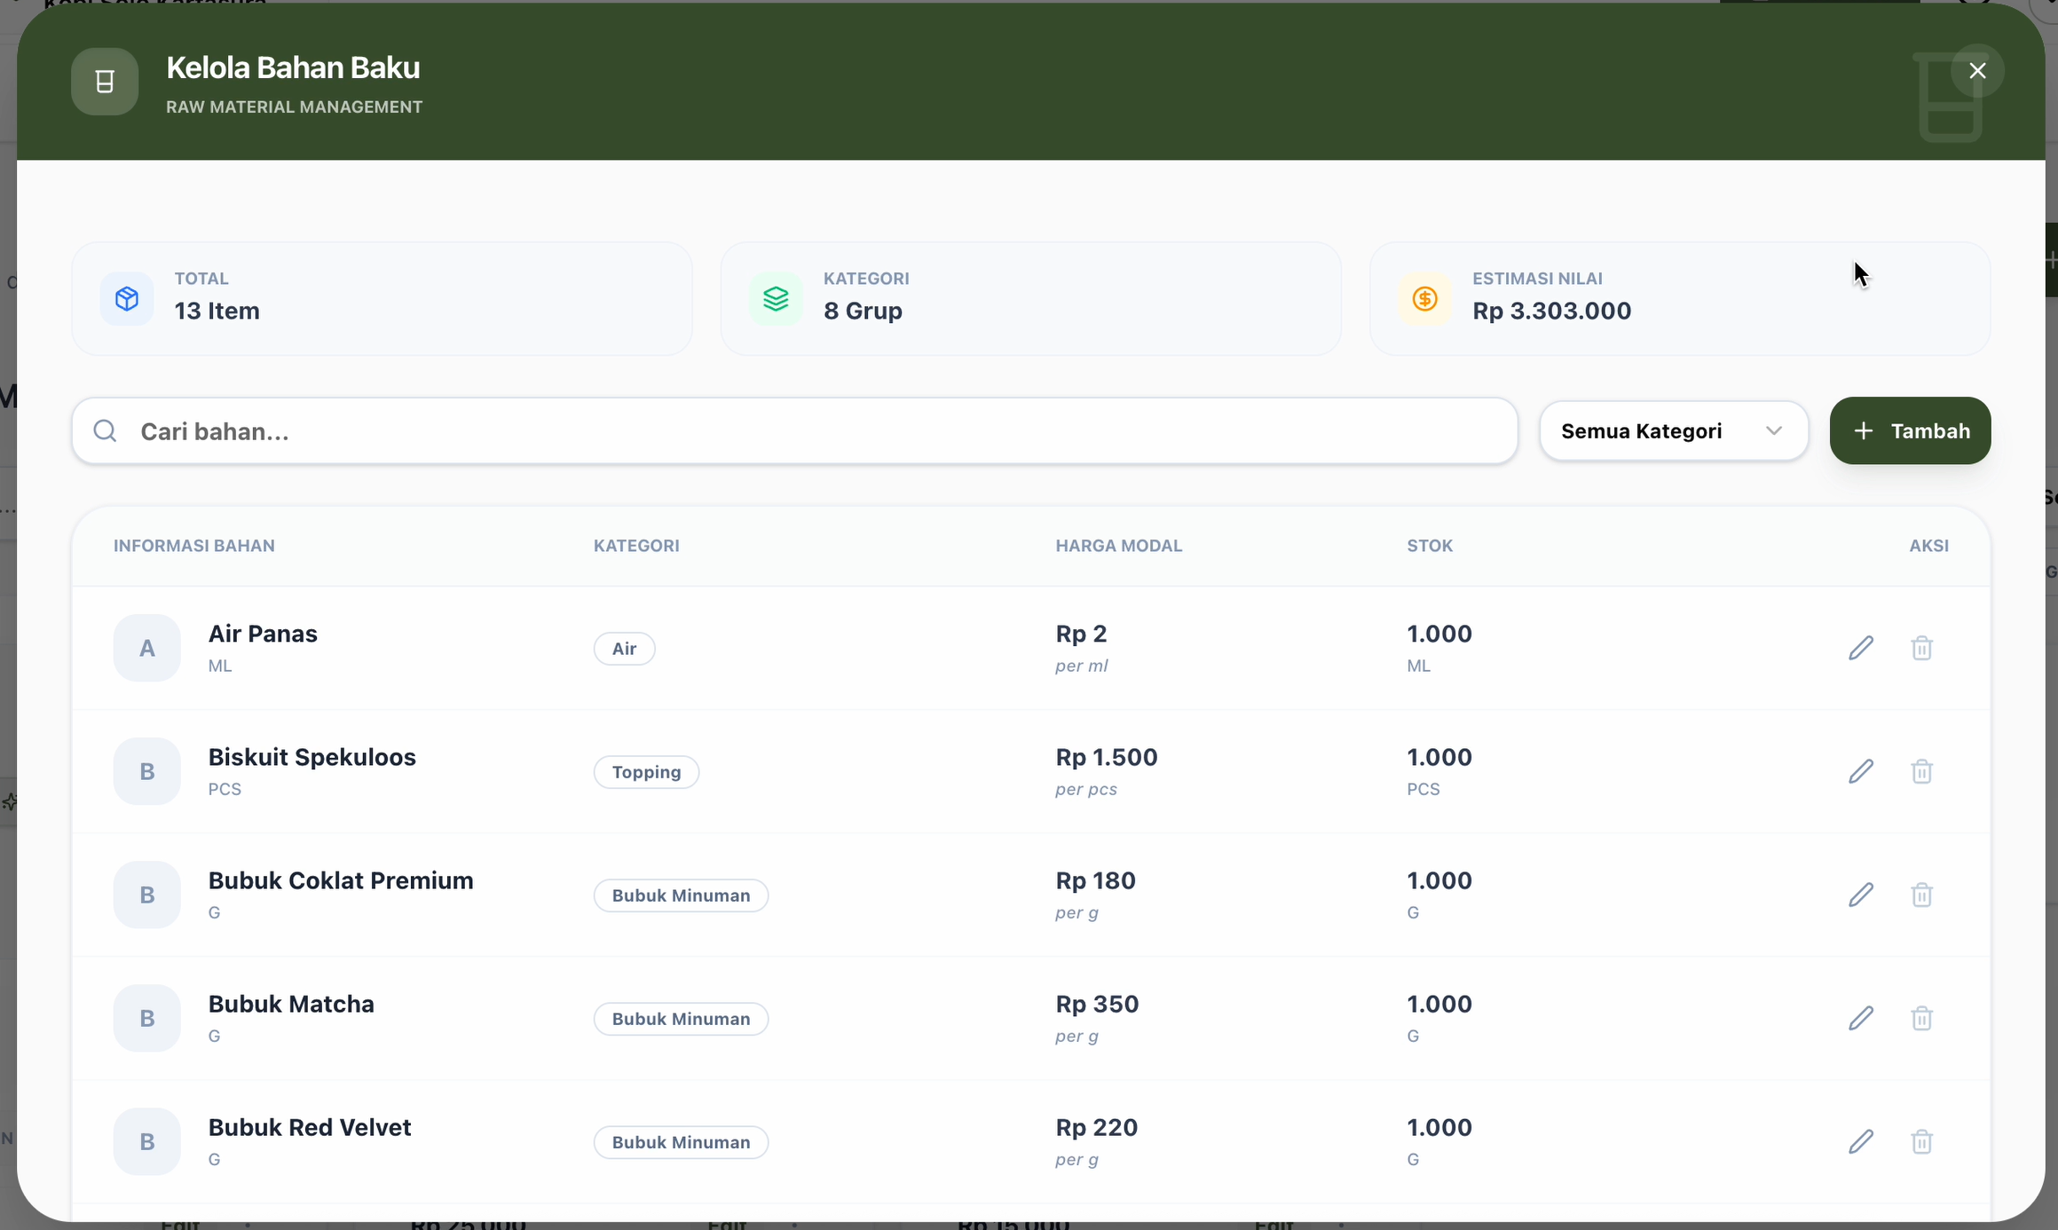Delete the Air Panas item
2058x1230 pixels.
coord(1921,648)
